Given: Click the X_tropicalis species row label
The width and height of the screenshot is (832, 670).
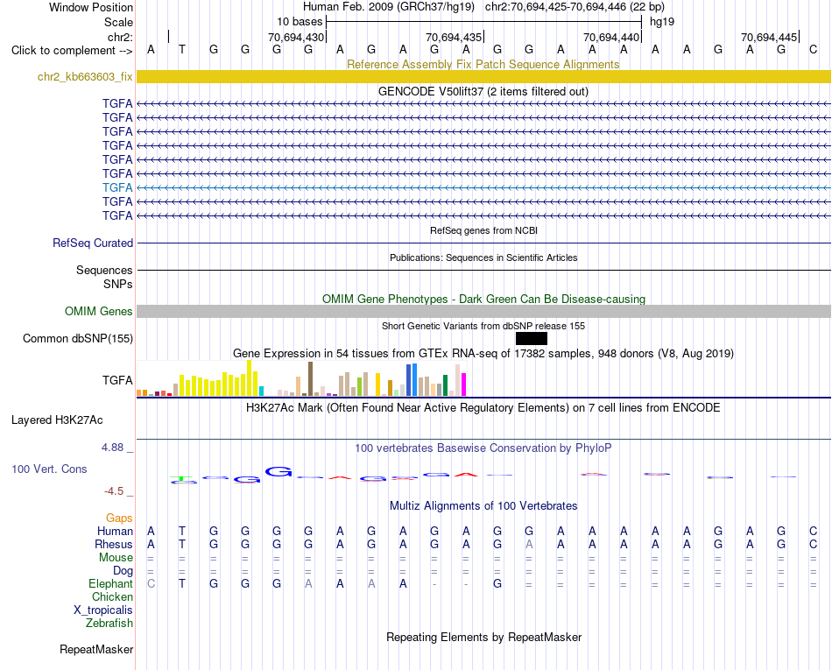Looking at the screenshot, I should (x=103, y=610).
